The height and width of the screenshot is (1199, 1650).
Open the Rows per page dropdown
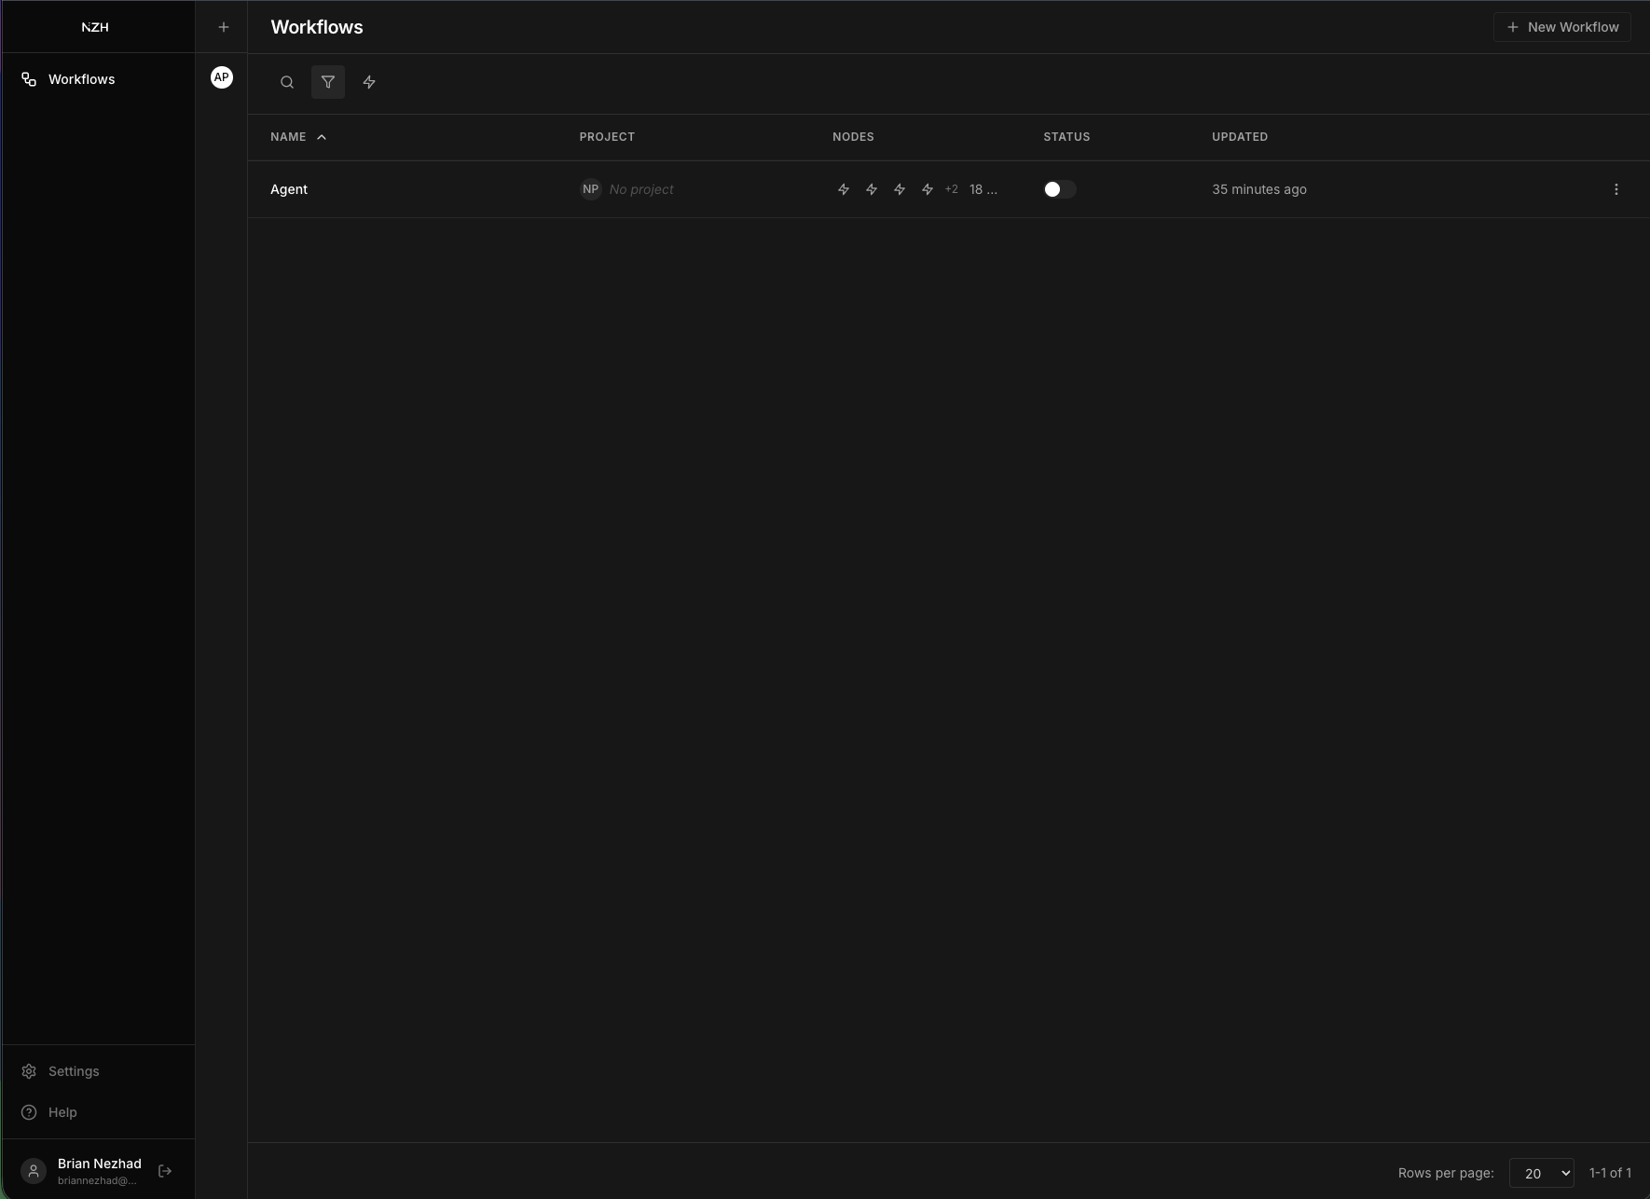click(1543, 1173)
